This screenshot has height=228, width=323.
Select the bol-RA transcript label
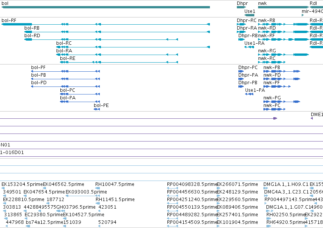click(x=64, y=51)
